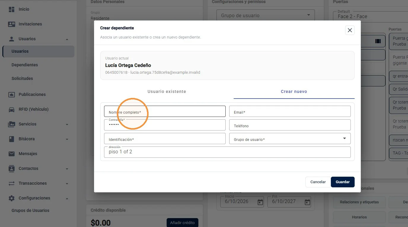Click the Horarios button
This screenshot has height=227, width=408.
[x=359, y=217]
